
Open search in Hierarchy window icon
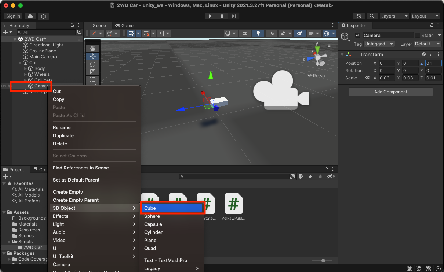point(79,33)
